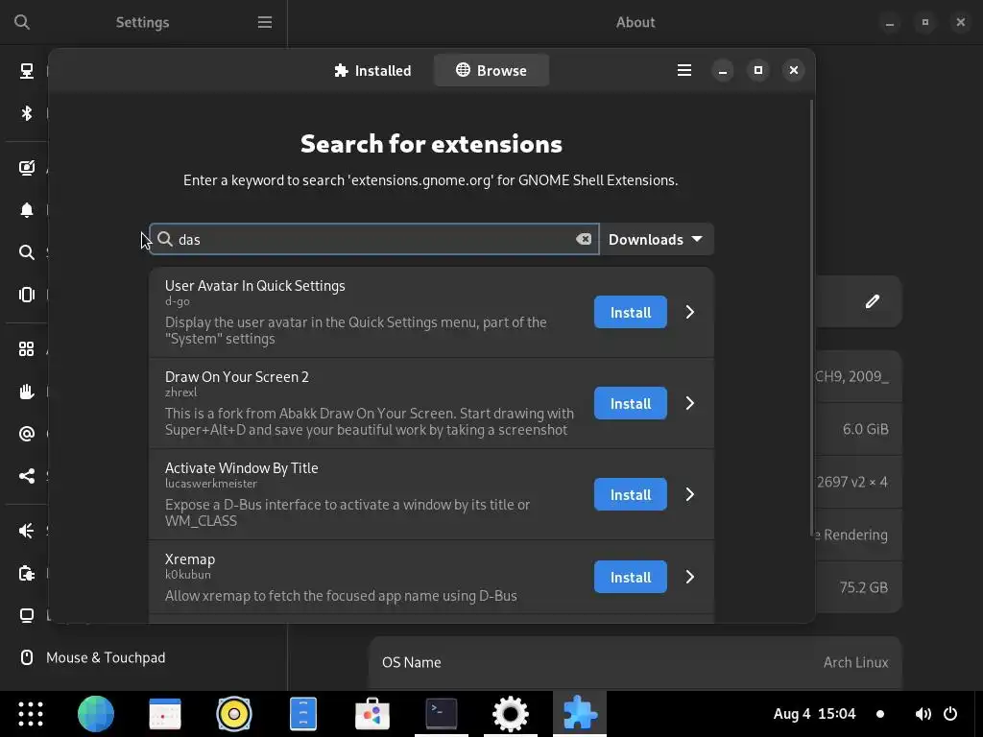
Task: Select the Privacy hand icon in Settings sidebar
Action: 26,392
